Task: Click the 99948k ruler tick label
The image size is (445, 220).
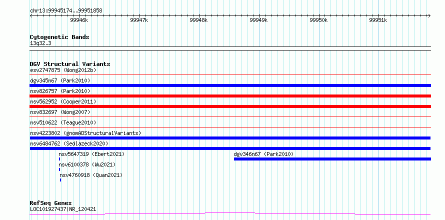Action: pyautogui.click(x=198, y=20)
